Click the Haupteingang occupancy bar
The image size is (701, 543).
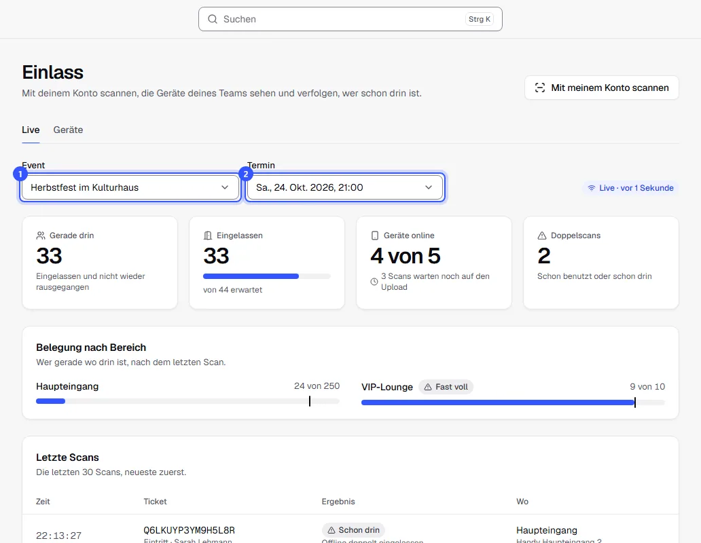(x=187, y=401)
